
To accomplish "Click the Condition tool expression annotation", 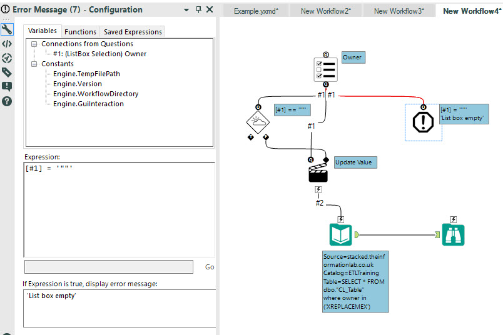I will click(x=292, y=110).
